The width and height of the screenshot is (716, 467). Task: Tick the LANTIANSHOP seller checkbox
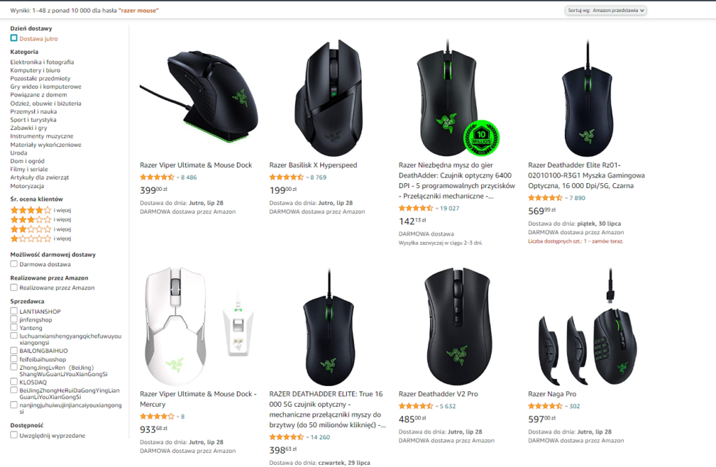coord(14,311)
